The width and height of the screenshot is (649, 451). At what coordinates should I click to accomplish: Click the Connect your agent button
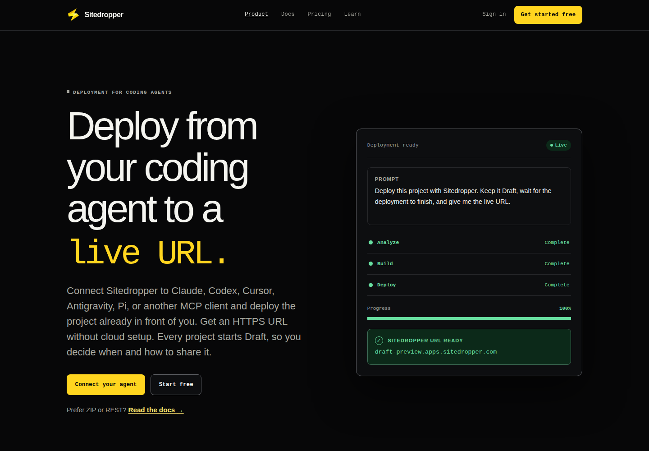point(106,385)
